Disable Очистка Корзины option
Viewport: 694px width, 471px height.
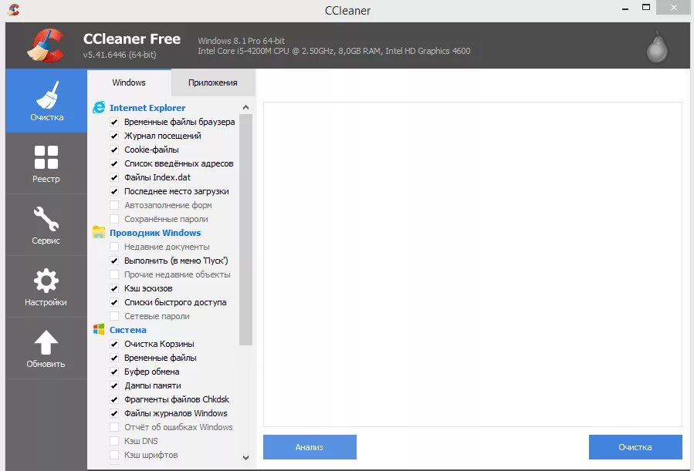pyautogui.click(x=113, y=344)
